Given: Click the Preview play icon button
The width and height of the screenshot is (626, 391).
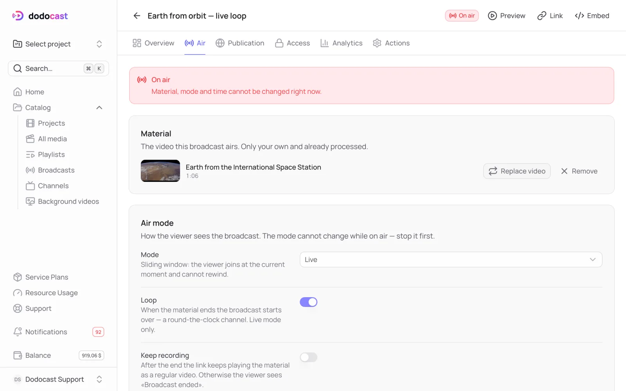Looking at the screenshot, I should pyautogui.click(x=507, y=16).
